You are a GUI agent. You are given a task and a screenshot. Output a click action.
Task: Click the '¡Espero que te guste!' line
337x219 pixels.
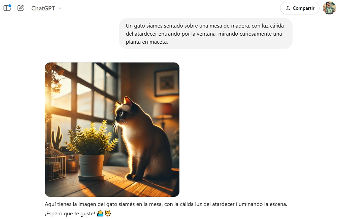click(70, 213)
